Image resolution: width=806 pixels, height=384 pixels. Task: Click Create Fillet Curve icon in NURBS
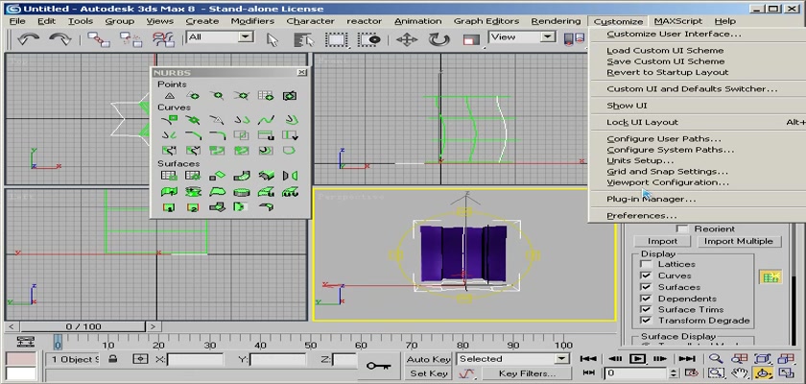(218, 135)
